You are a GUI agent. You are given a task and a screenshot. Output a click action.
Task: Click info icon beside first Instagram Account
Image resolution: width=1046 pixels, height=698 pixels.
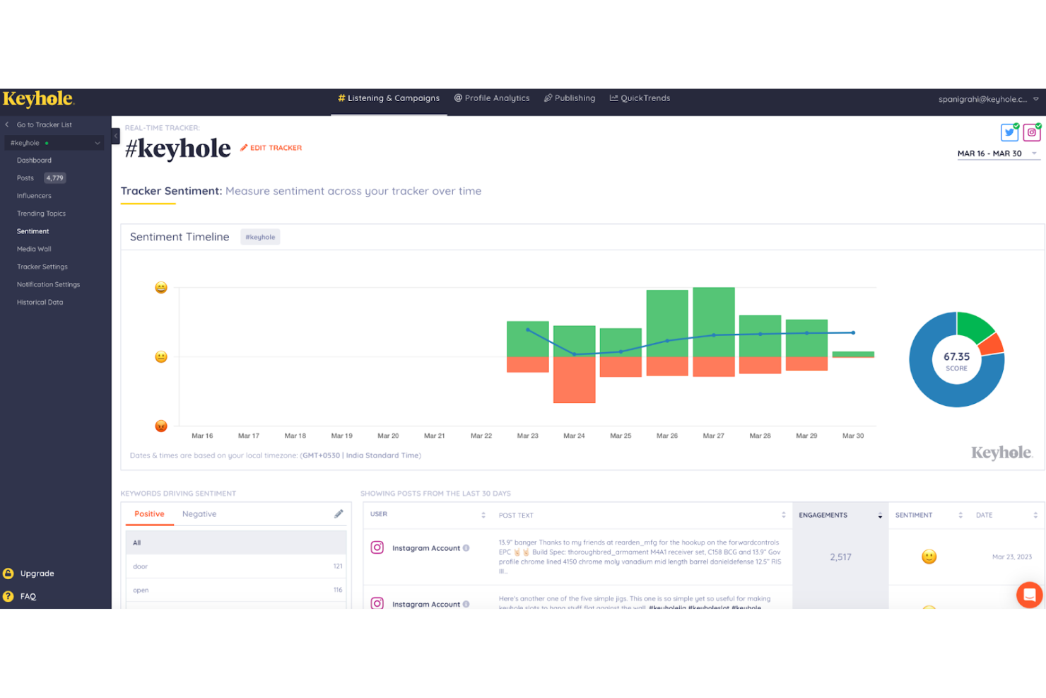click(x=466, y=548)
